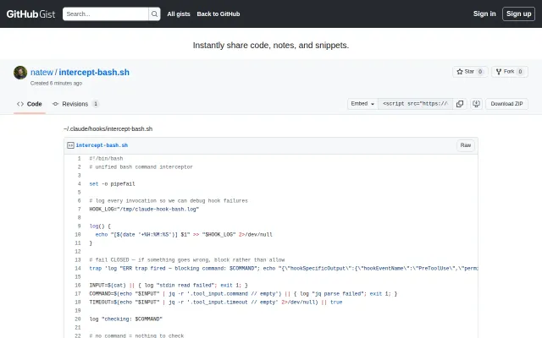The height and width of the screenshot is (338, 542).
Task: Expand the Embed dropdown
Action: 362,103
